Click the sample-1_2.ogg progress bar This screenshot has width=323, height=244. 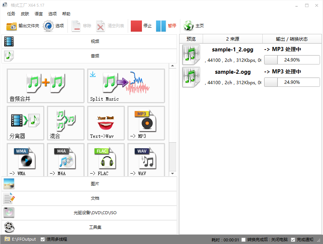(x=292, y=60)
